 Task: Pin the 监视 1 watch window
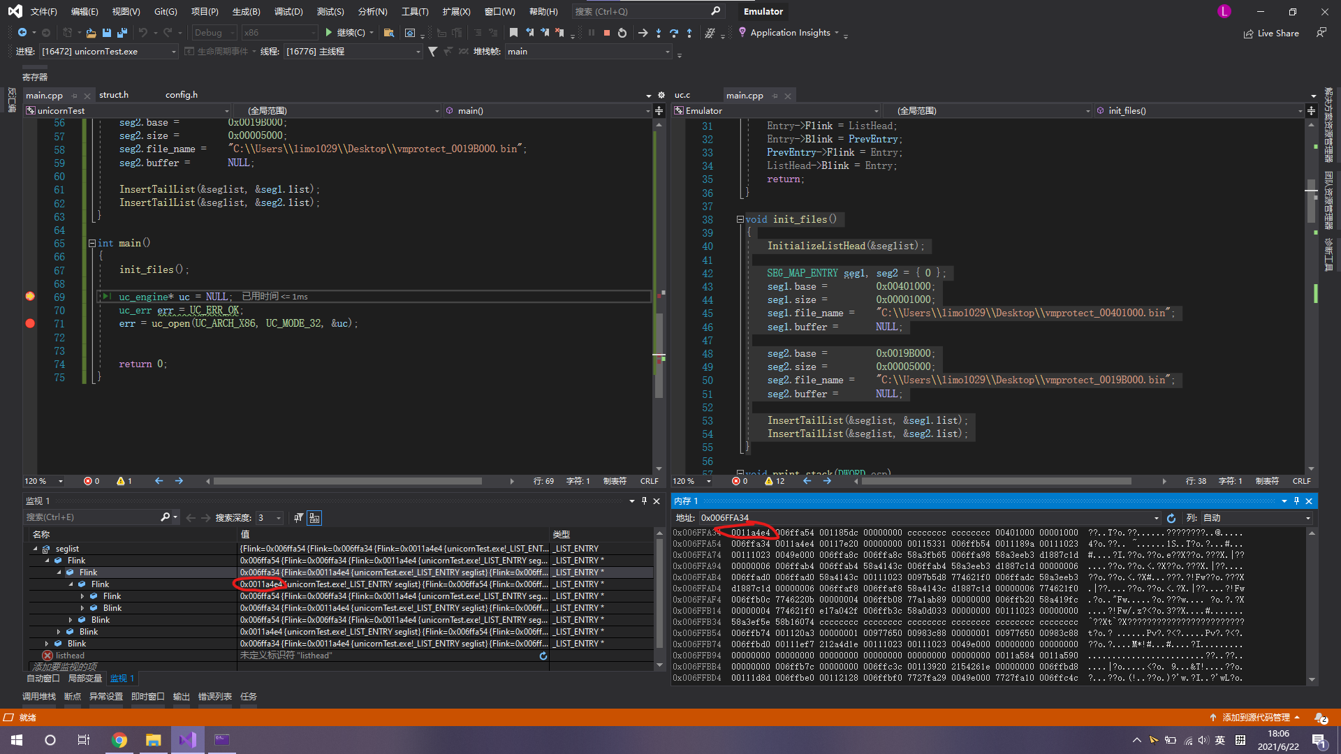643,501
